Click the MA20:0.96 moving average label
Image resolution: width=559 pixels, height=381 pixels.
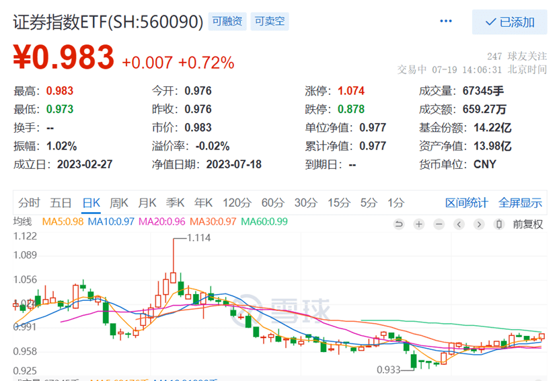tap(162, 221)
